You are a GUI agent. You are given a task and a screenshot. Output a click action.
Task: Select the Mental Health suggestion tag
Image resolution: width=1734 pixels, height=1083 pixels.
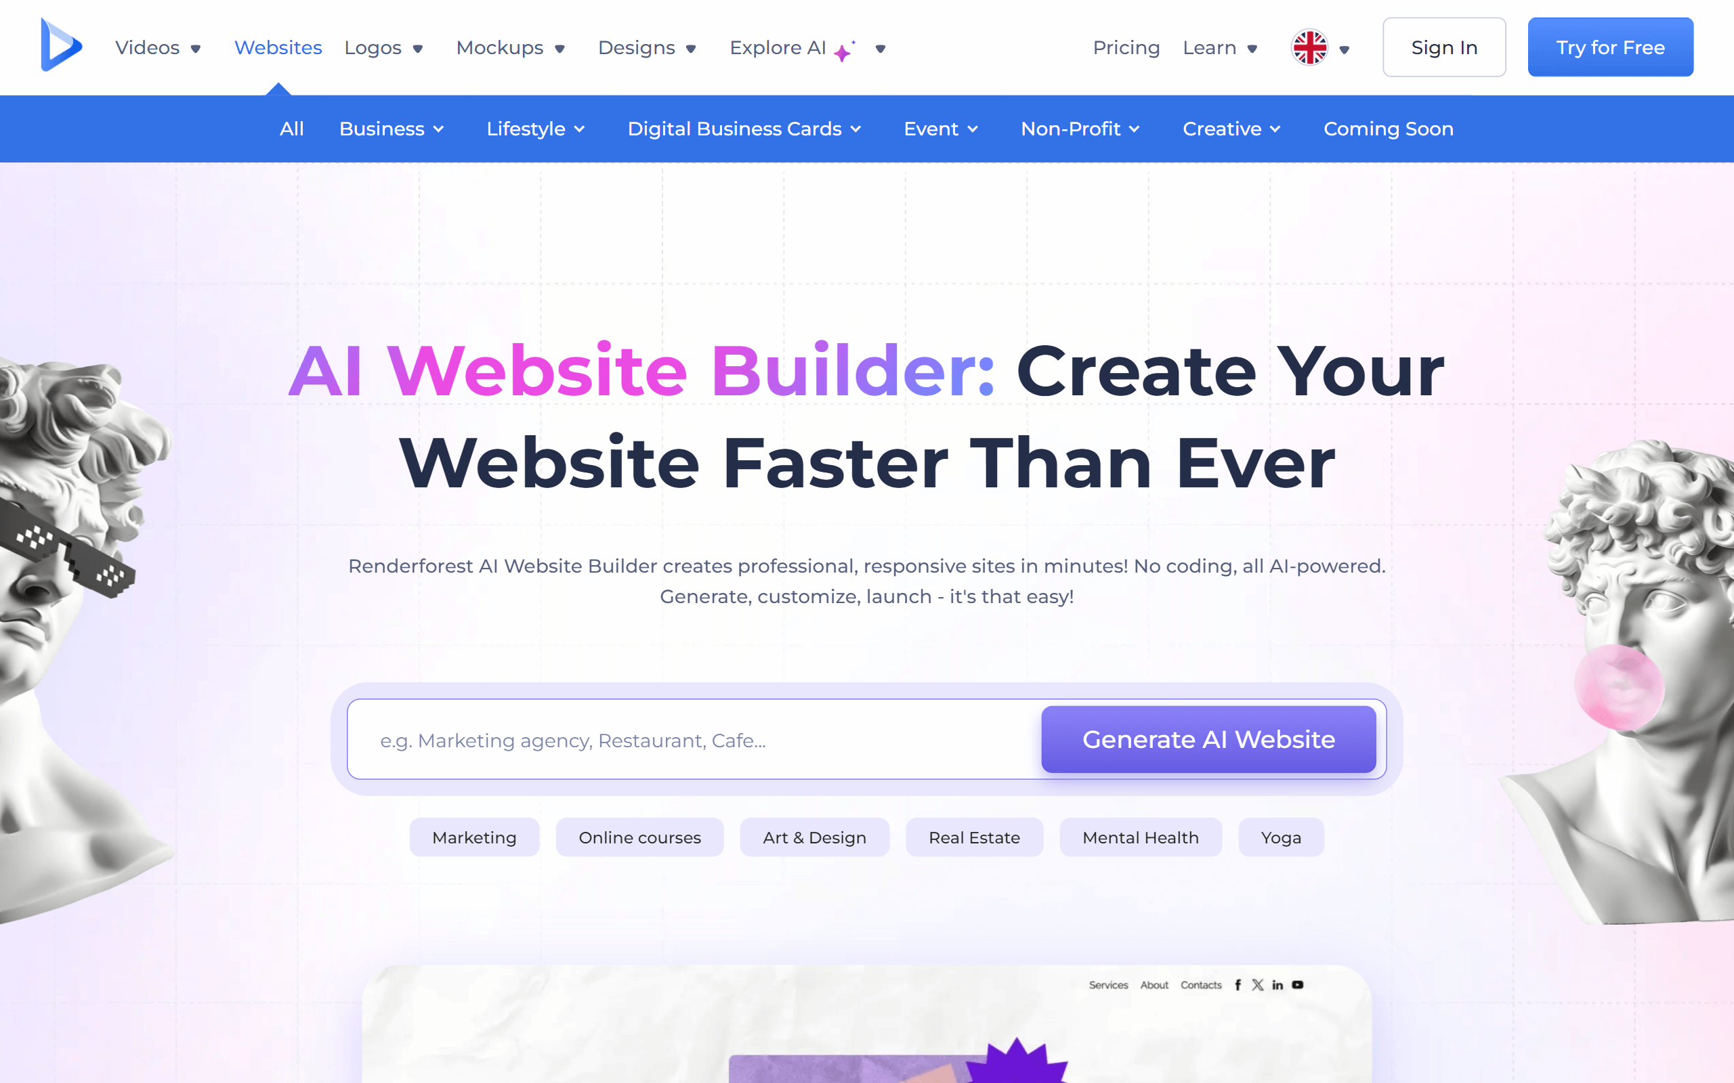pos(1139,836)
